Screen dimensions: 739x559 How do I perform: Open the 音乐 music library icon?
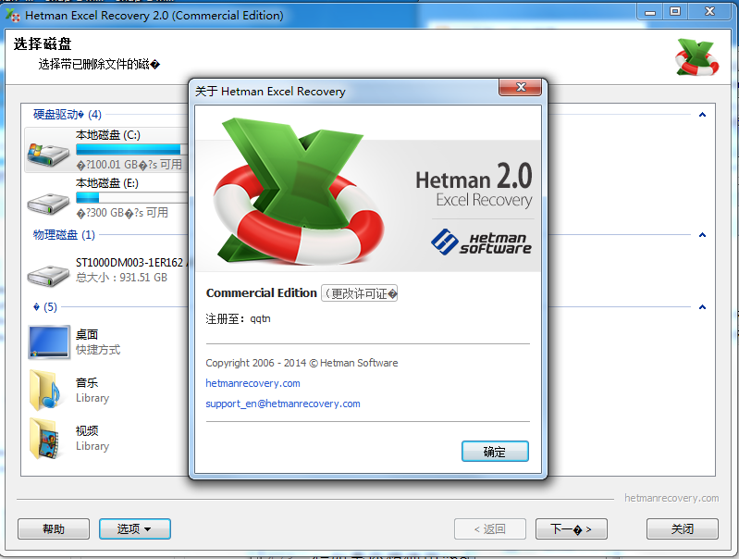[x=49, y=390]
